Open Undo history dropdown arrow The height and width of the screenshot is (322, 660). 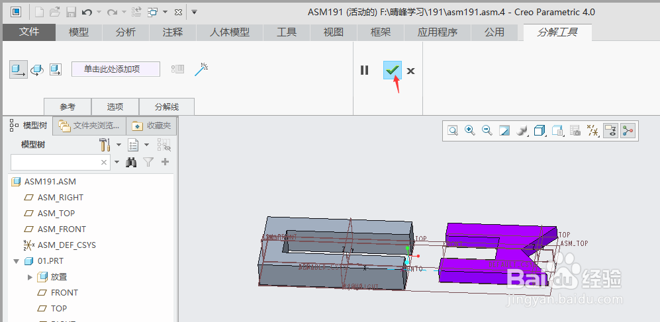pyautogui.click(x=99, y=12)
